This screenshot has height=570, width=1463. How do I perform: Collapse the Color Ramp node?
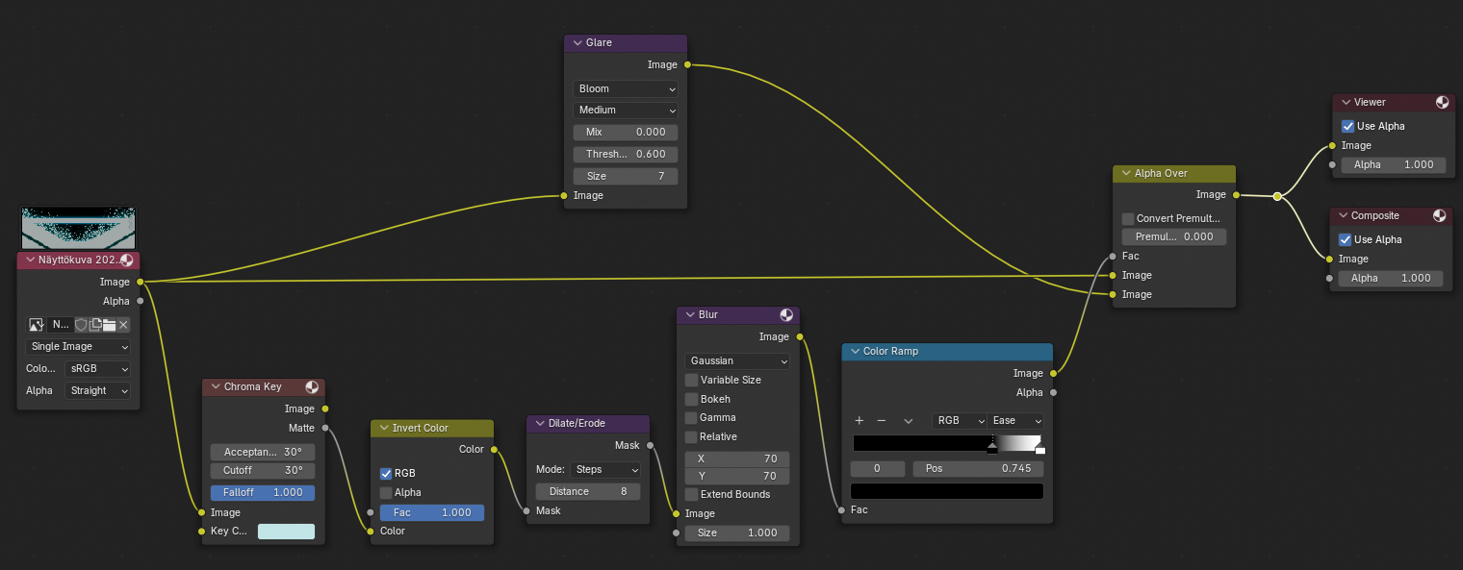click(x=855, y=352)
